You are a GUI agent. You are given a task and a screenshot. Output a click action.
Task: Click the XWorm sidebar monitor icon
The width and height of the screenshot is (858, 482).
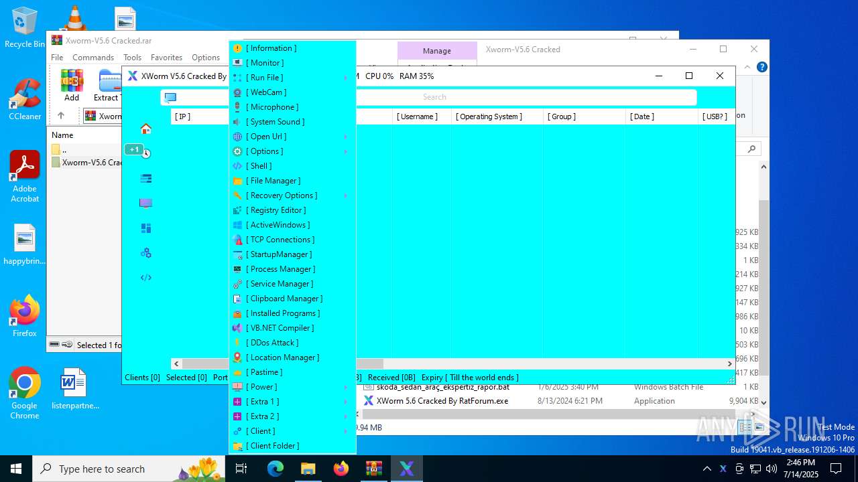145,203
